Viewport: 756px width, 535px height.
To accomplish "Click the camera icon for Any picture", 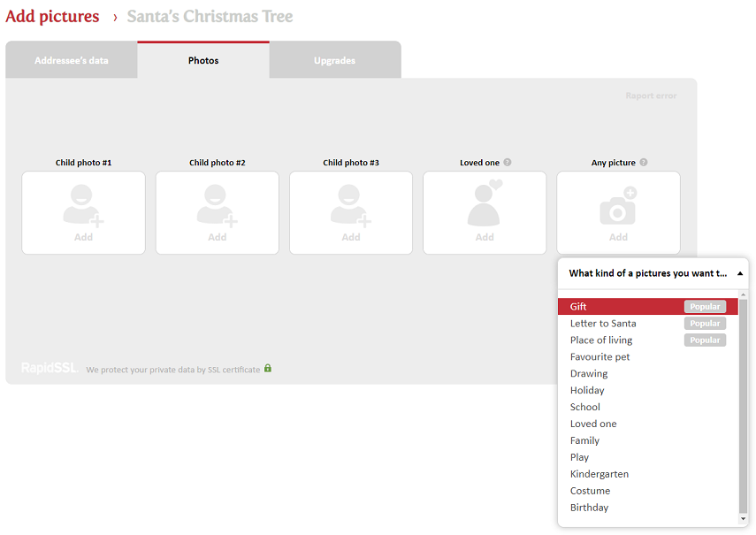I will [618, 206].
